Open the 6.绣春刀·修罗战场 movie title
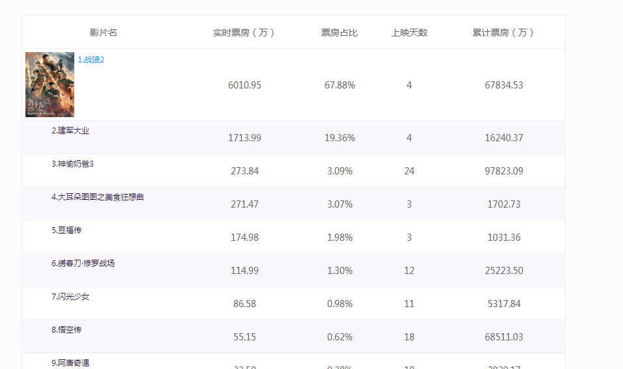The width and height of the screenshot is (623, 369). tap(83, 264)
